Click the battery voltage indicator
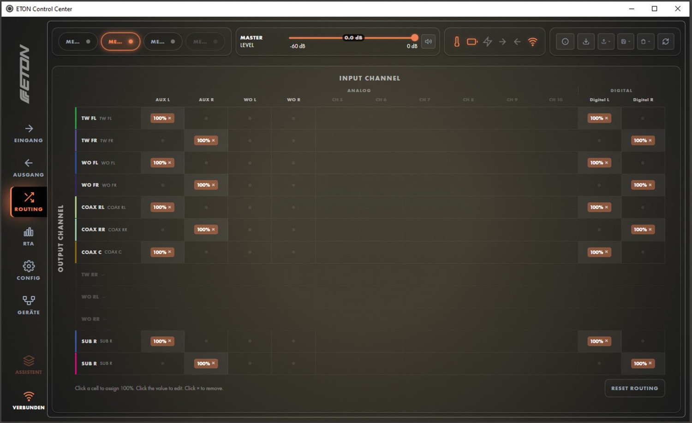 tap(472, 41)
